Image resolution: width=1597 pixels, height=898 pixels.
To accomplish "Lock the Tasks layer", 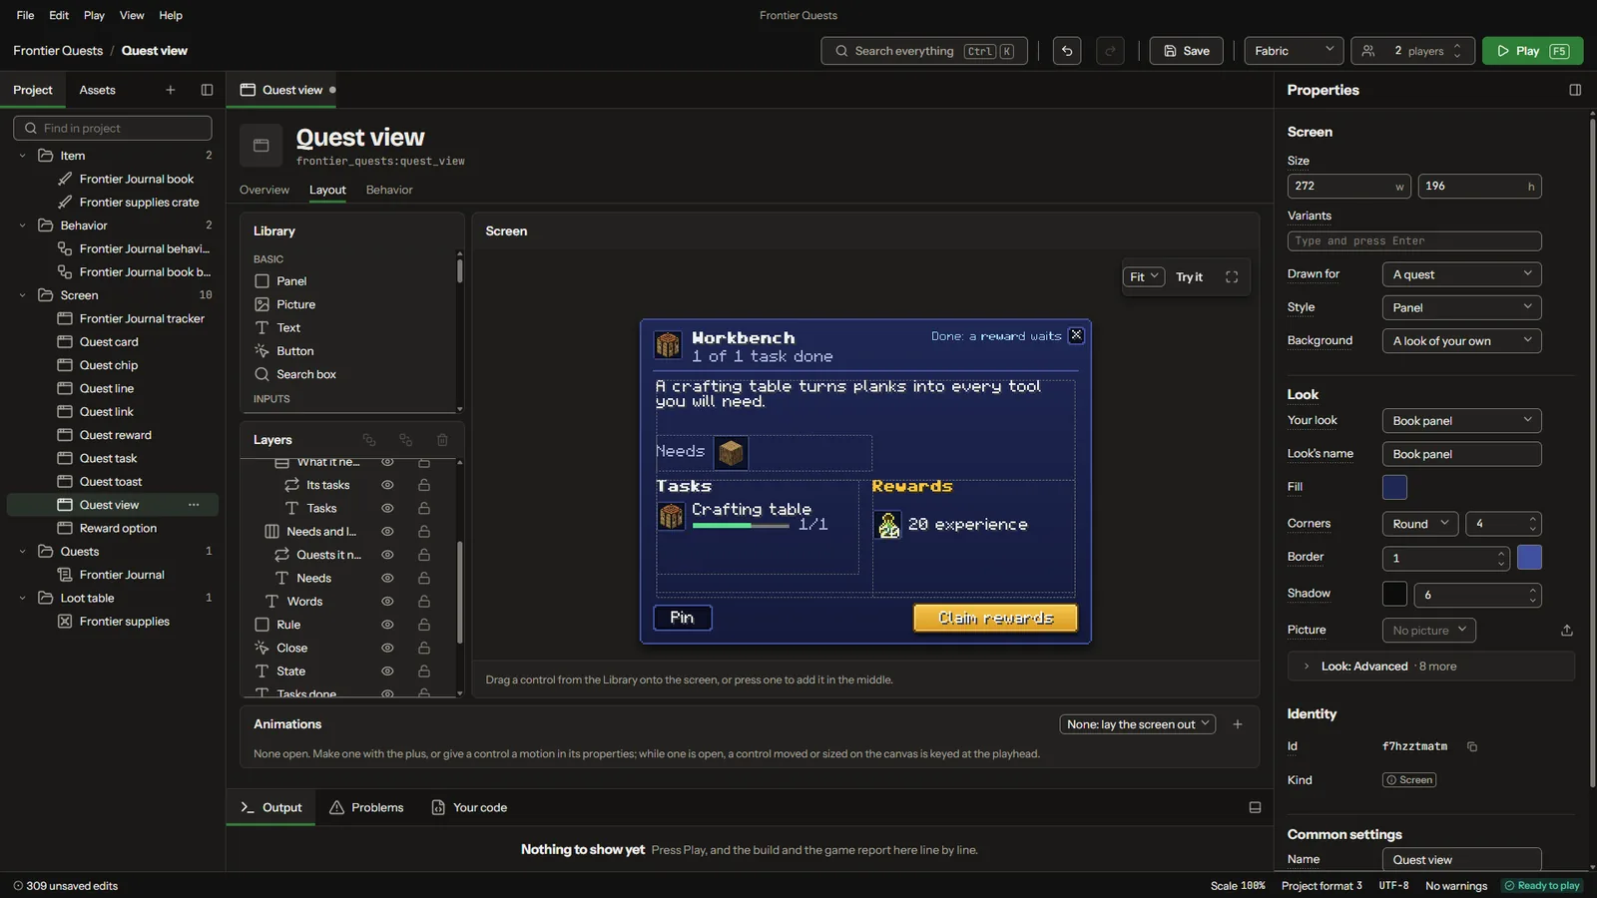I will point(424,509).
